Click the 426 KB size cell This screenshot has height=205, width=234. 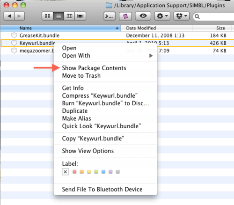(x=218, y=43)
